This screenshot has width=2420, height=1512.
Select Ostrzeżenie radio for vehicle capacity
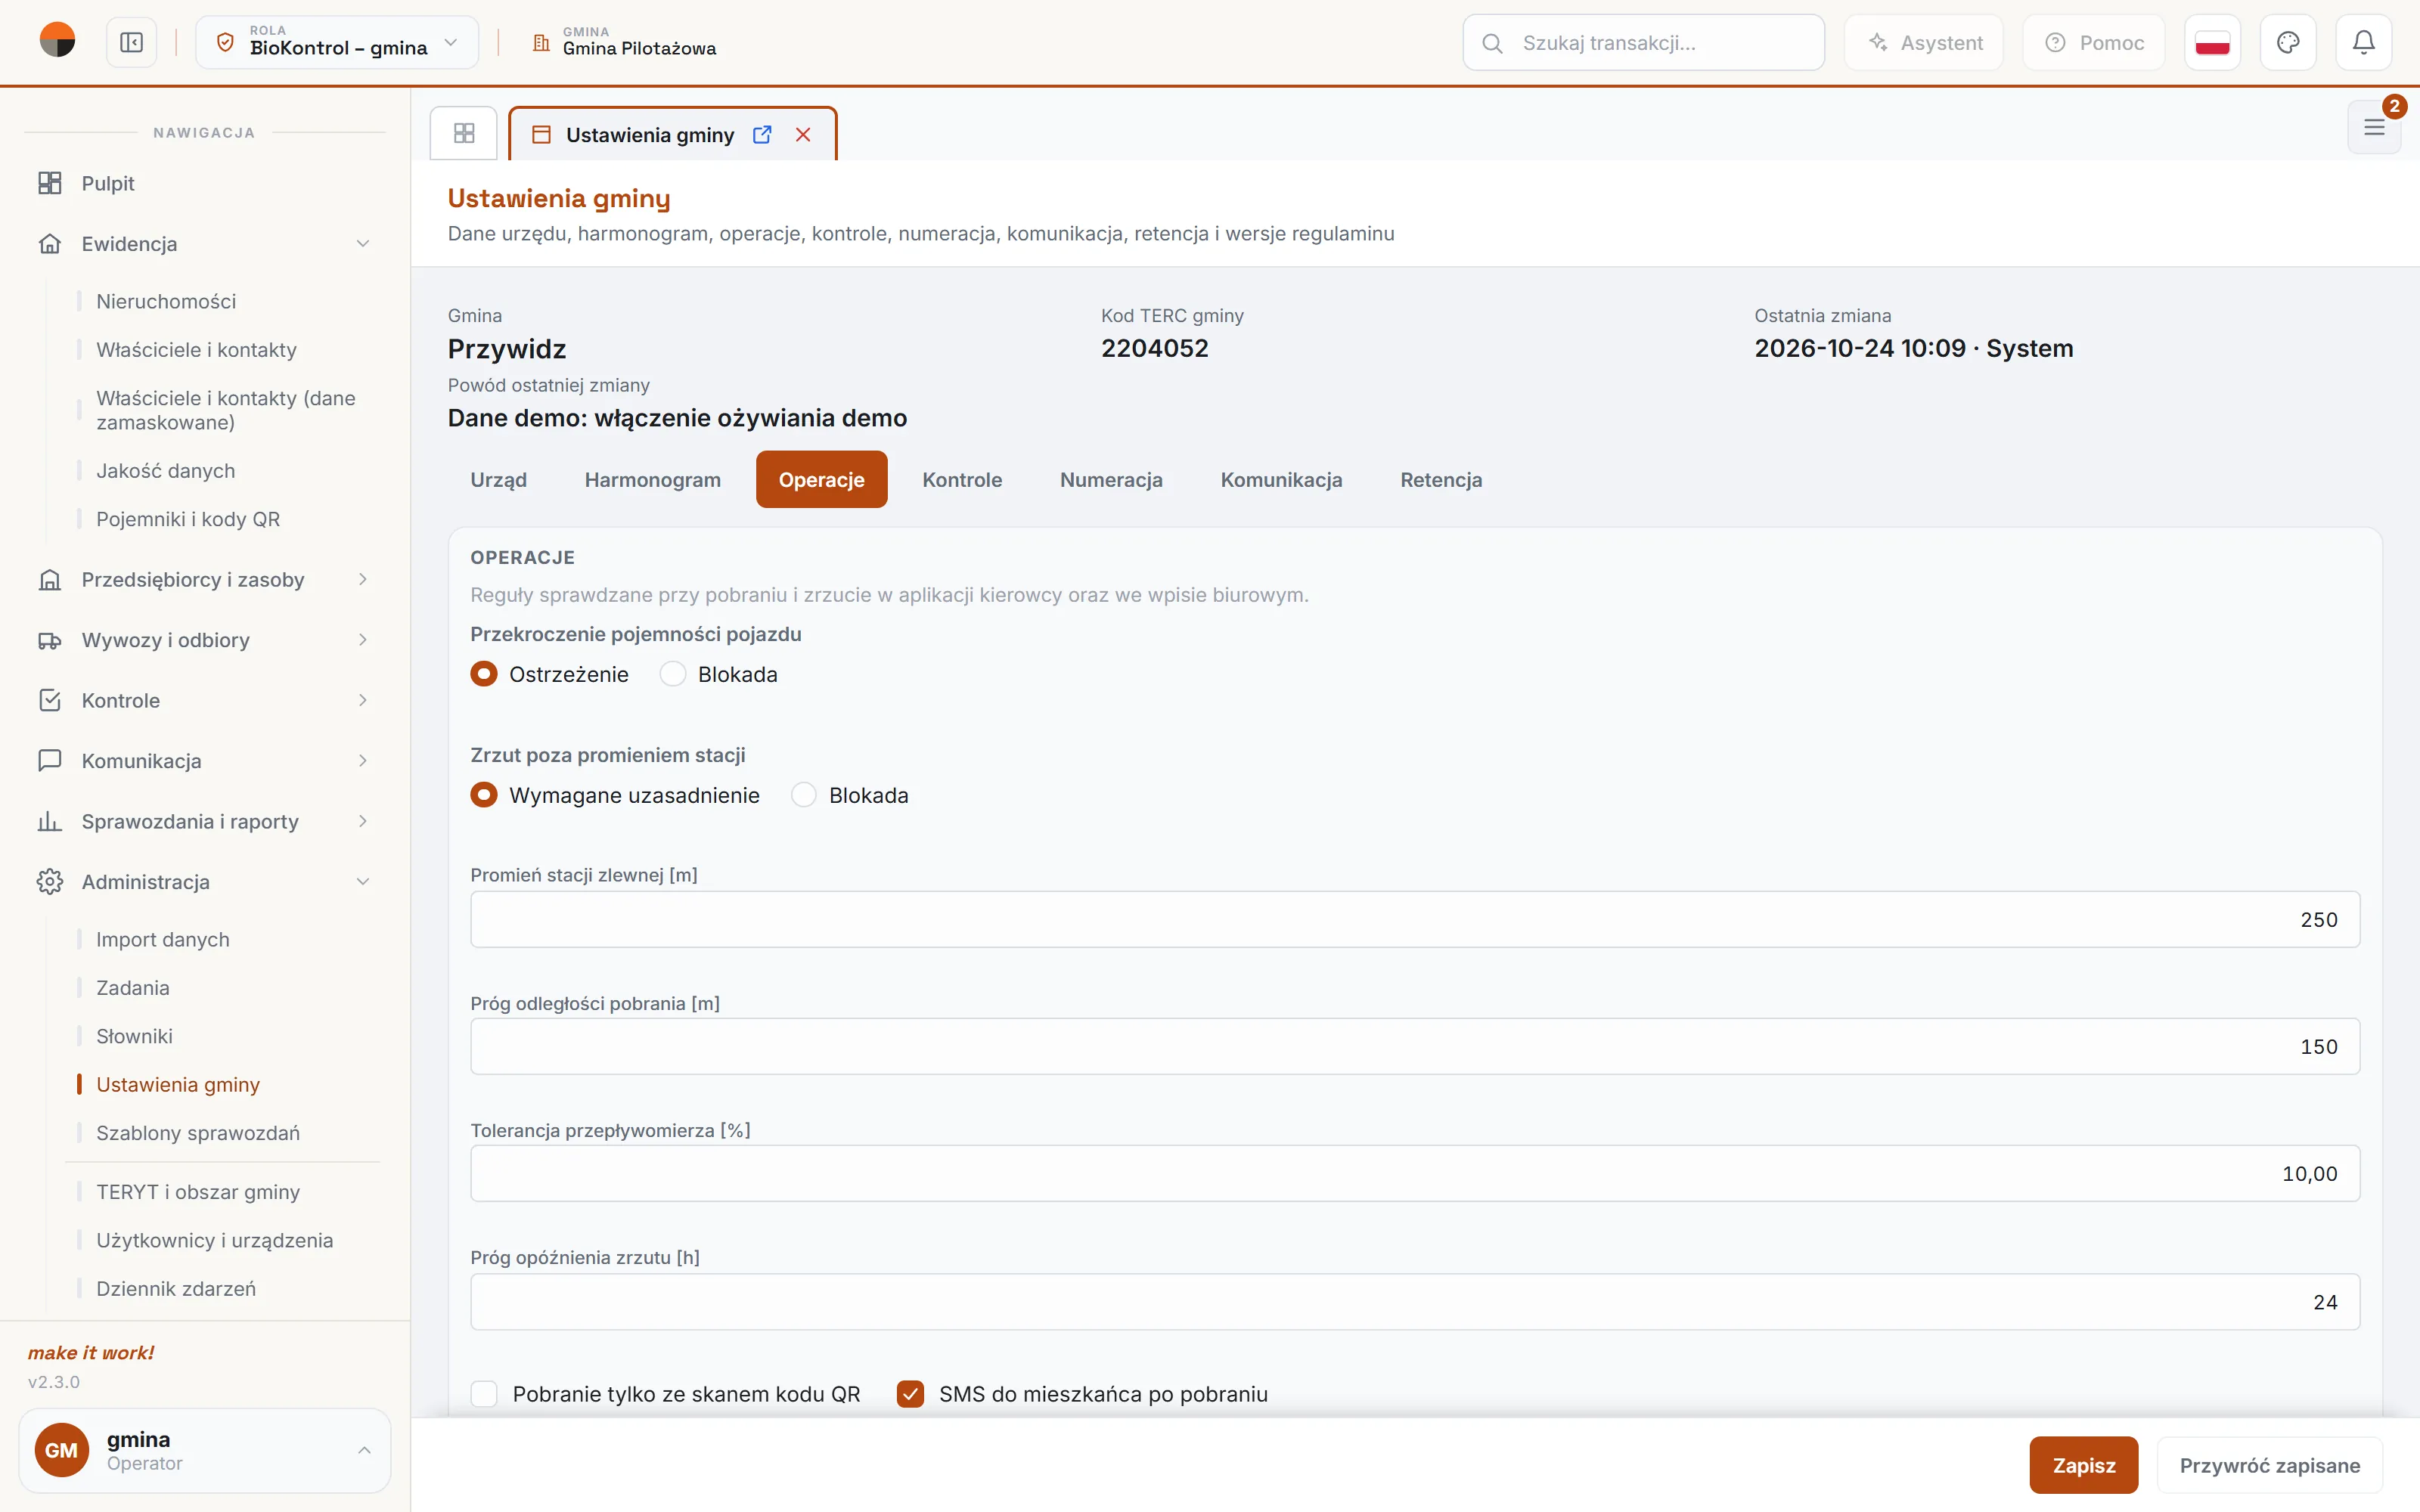pyautogui.click(x=484, y=674)
